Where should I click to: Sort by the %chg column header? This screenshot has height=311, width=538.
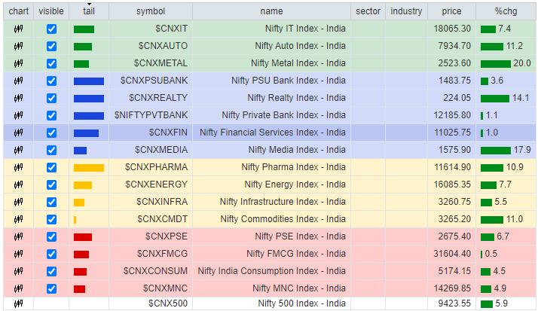click(503, 11)
